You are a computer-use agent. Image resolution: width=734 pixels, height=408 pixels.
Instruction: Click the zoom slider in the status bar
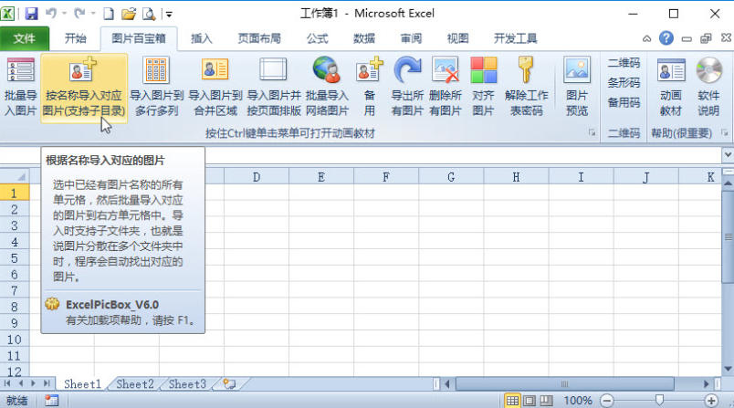660,401
